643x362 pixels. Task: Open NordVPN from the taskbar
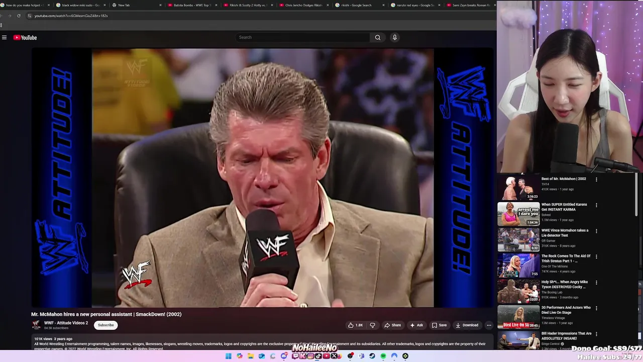[394, 356]
